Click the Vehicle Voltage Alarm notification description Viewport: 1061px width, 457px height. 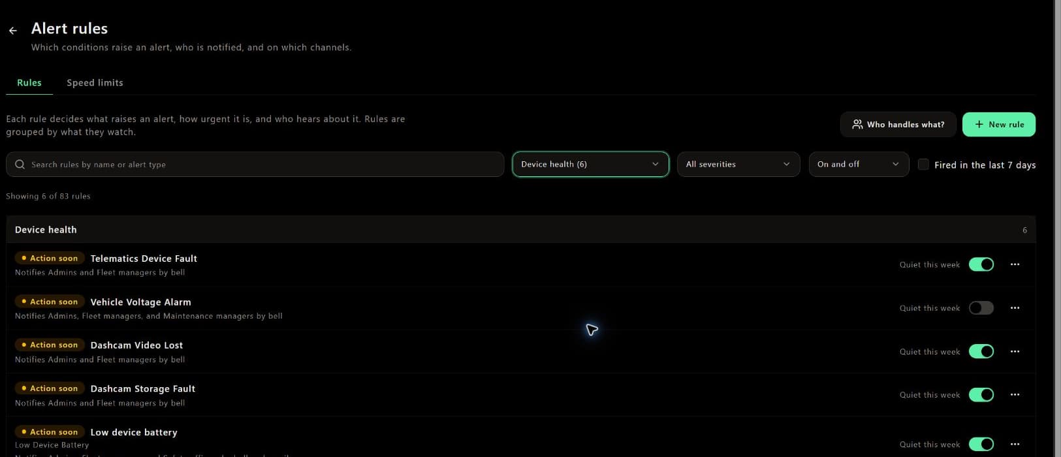[x=149, y=316]
